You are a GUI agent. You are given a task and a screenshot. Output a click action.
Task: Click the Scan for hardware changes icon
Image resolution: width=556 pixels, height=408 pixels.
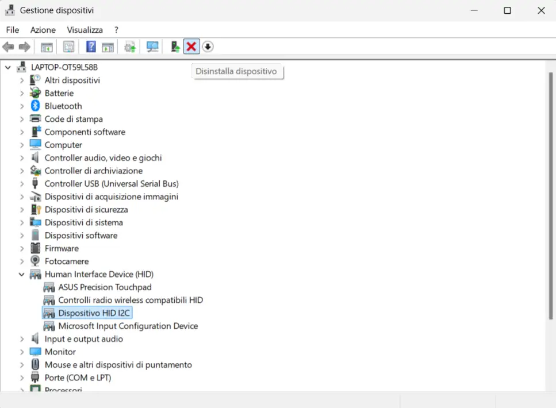(x=152, y=47)
